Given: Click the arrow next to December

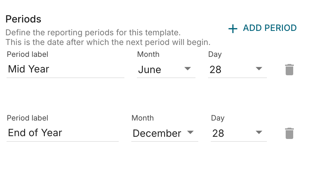Looking at the screenshot, I should (190, 132).
